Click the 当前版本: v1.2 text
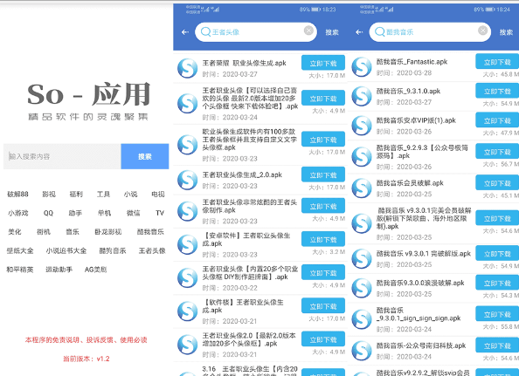Image resolution: width=519 pixels, height=376 pixels. click(x=86, y=359)
